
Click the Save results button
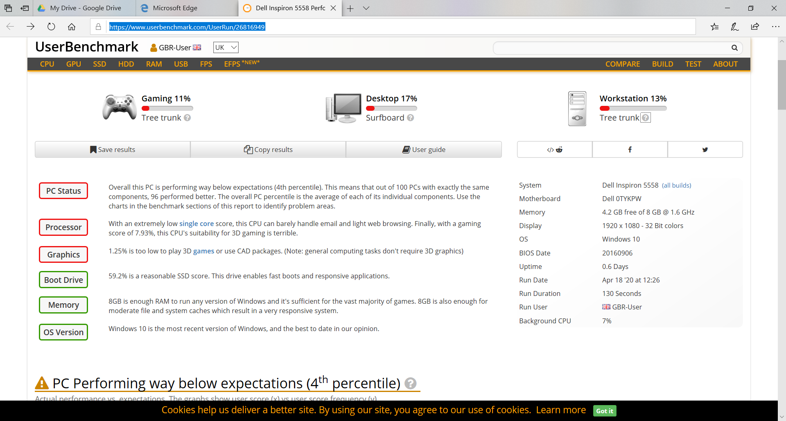click(x=113, y=150)
